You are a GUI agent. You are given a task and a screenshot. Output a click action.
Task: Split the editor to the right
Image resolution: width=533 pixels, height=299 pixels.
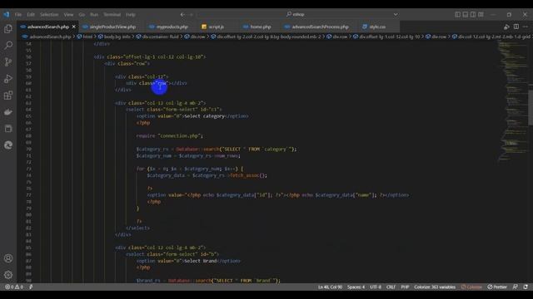coord(516,27)
